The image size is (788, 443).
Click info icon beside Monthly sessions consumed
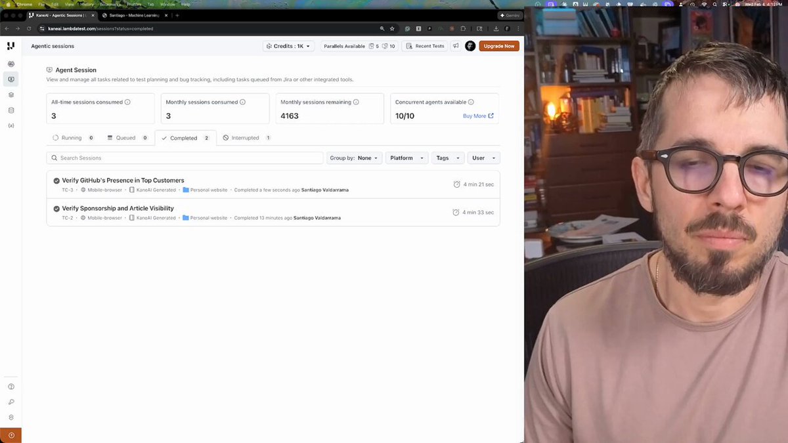[x=242, y=102]
